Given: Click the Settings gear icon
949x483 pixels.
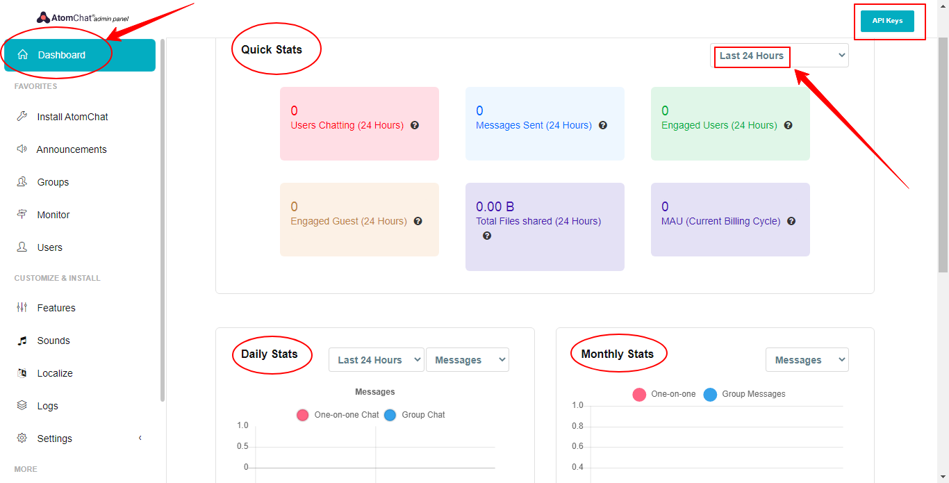Looking at the screenshot, I should click(22, 439).
